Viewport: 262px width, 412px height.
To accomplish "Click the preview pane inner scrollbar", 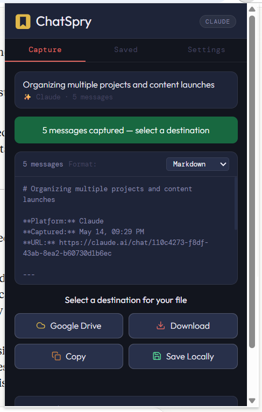I will tap(236, 204).
